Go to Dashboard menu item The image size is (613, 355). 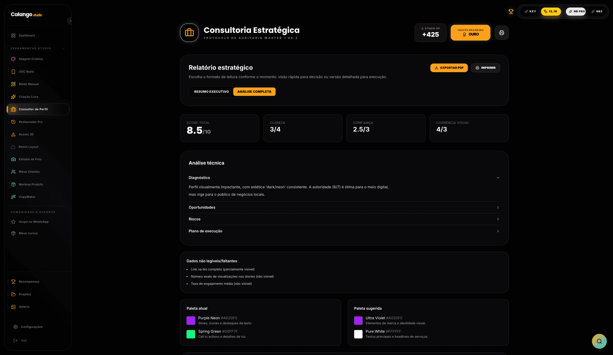[38, 35]
